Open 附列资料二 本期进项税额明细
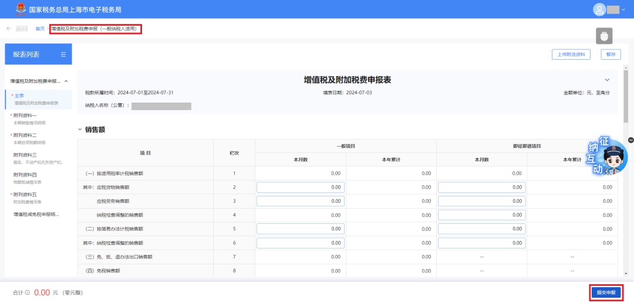634x303 pixels. coord(38,139)
